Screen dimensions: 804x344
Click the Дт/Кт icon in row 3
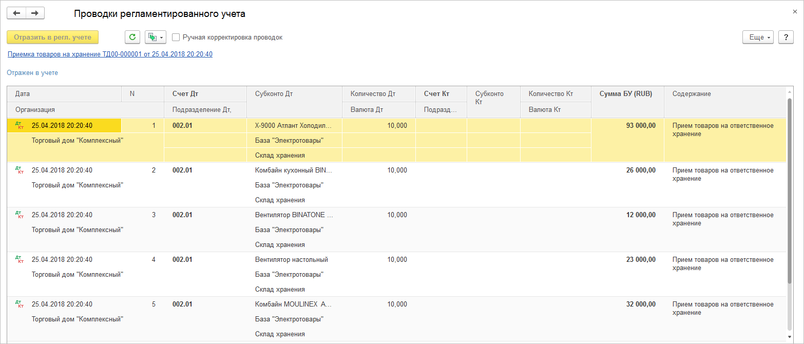pos(20,215)
